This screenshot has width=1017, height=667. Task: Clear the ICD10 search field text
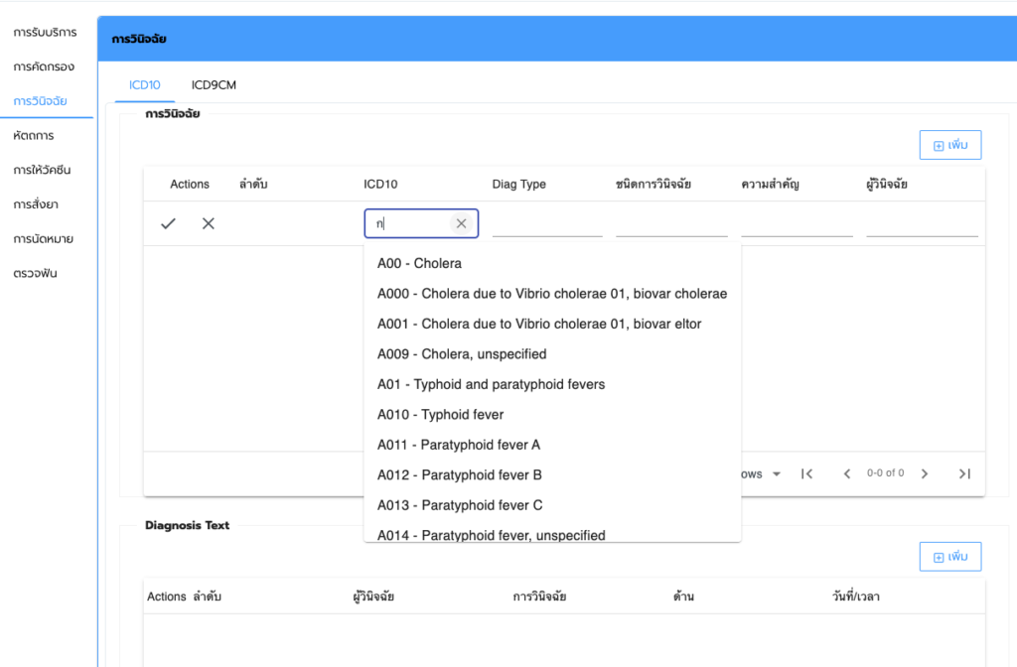tap(461, 224)
